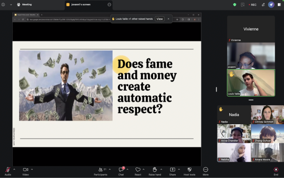The height and width of the screenshot is (178, 284).
Task: Select Vivienne's video tile
Action: [251, 29]
